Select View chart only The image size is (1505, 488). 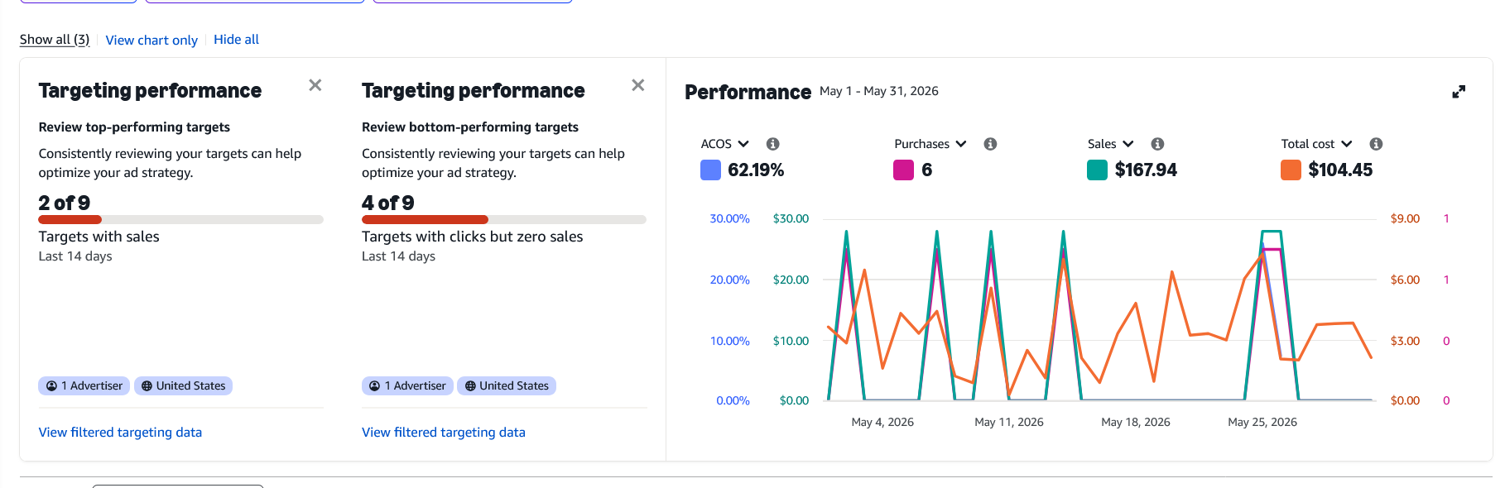click(x=151, y=40)
